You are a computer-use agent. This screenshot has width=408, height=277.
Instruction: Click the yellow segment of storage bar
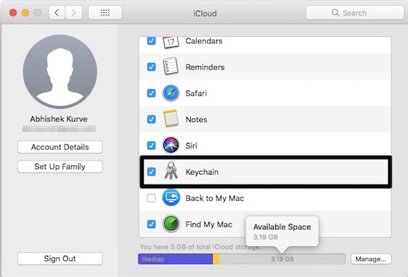point(216,259)
